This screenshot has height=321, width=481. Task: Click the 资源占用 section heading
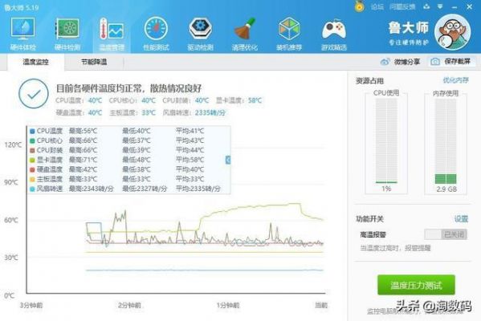(x=369, y=81)
